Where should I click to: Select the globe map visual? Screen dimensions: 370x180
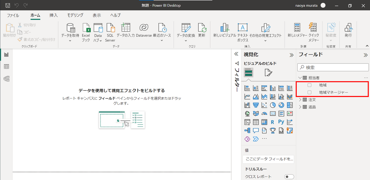point(247,114)
